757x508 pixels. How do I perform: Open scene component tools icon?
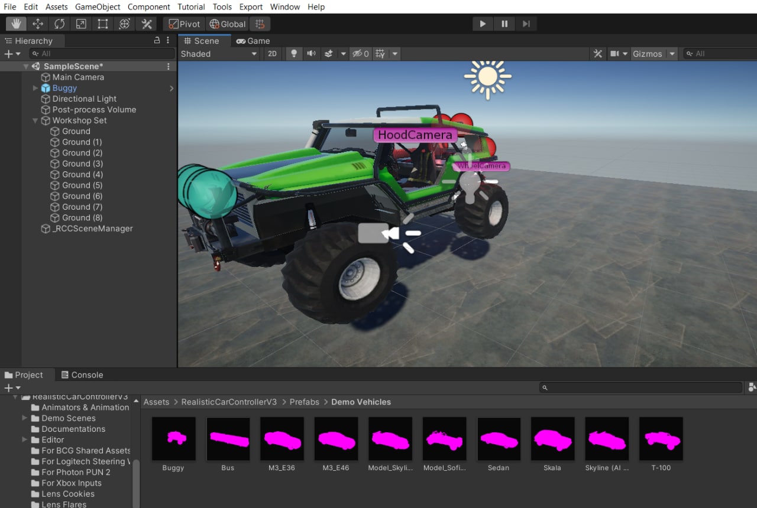pos(598,54)
